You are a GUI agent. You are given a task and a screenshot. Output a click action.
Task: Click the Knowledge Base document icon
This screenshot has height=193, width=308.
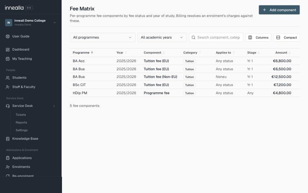pos(8,139)
